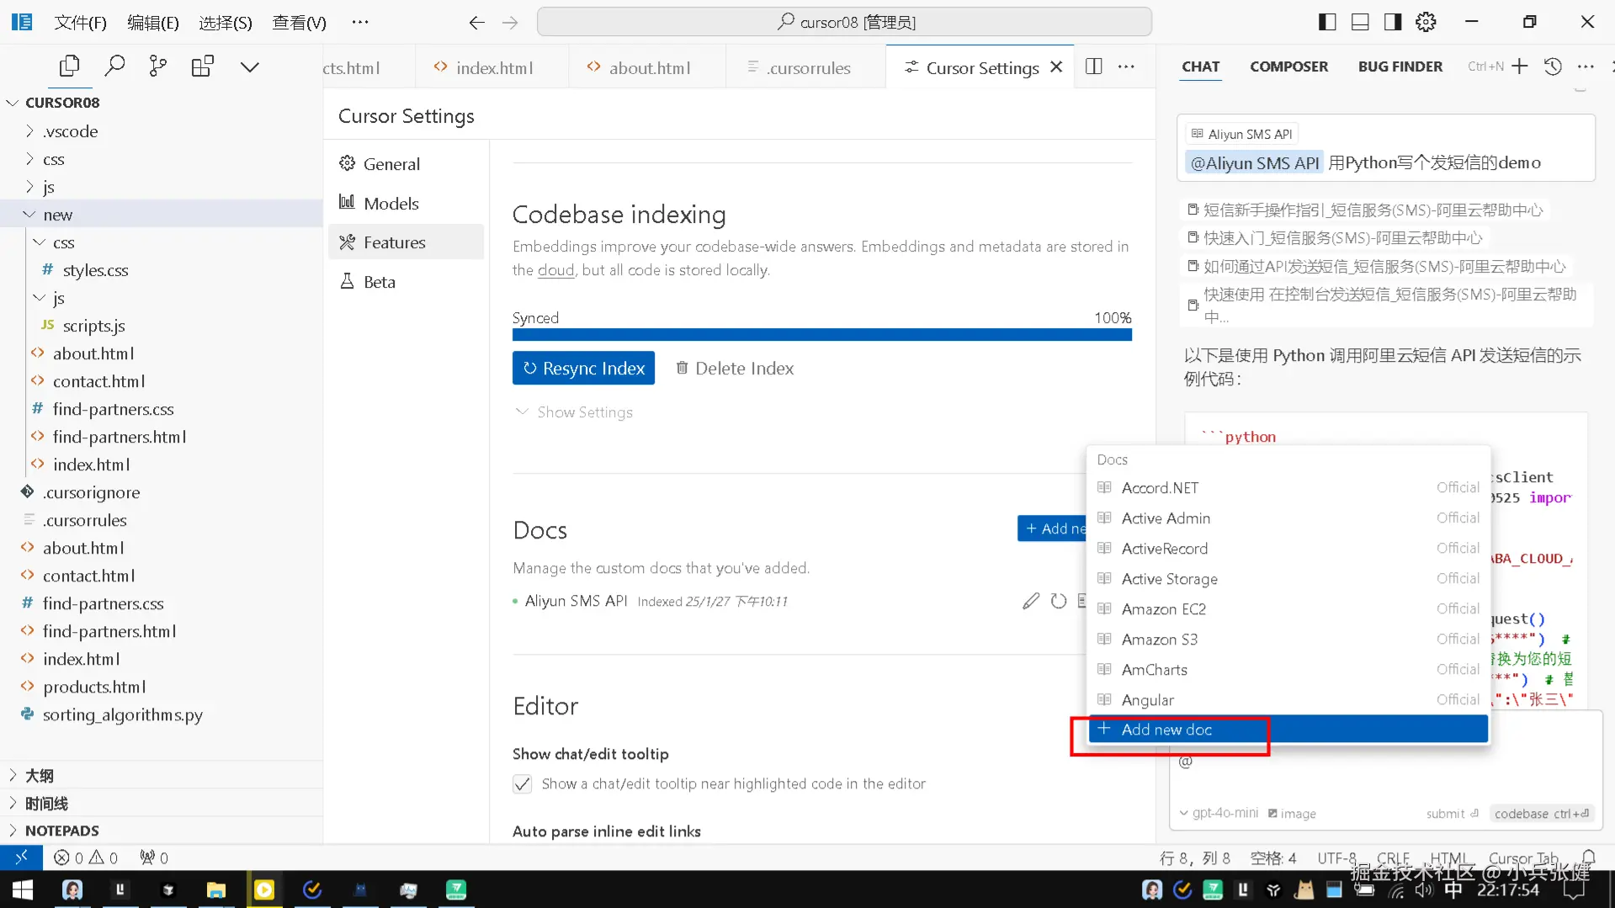1615x908 pixels.
Task: Expand the 大纲 outline section
Action: pos(162,776)
